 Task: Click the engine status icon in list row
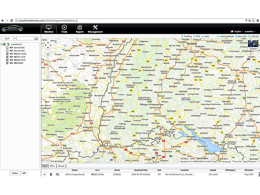tap(58, 174)
